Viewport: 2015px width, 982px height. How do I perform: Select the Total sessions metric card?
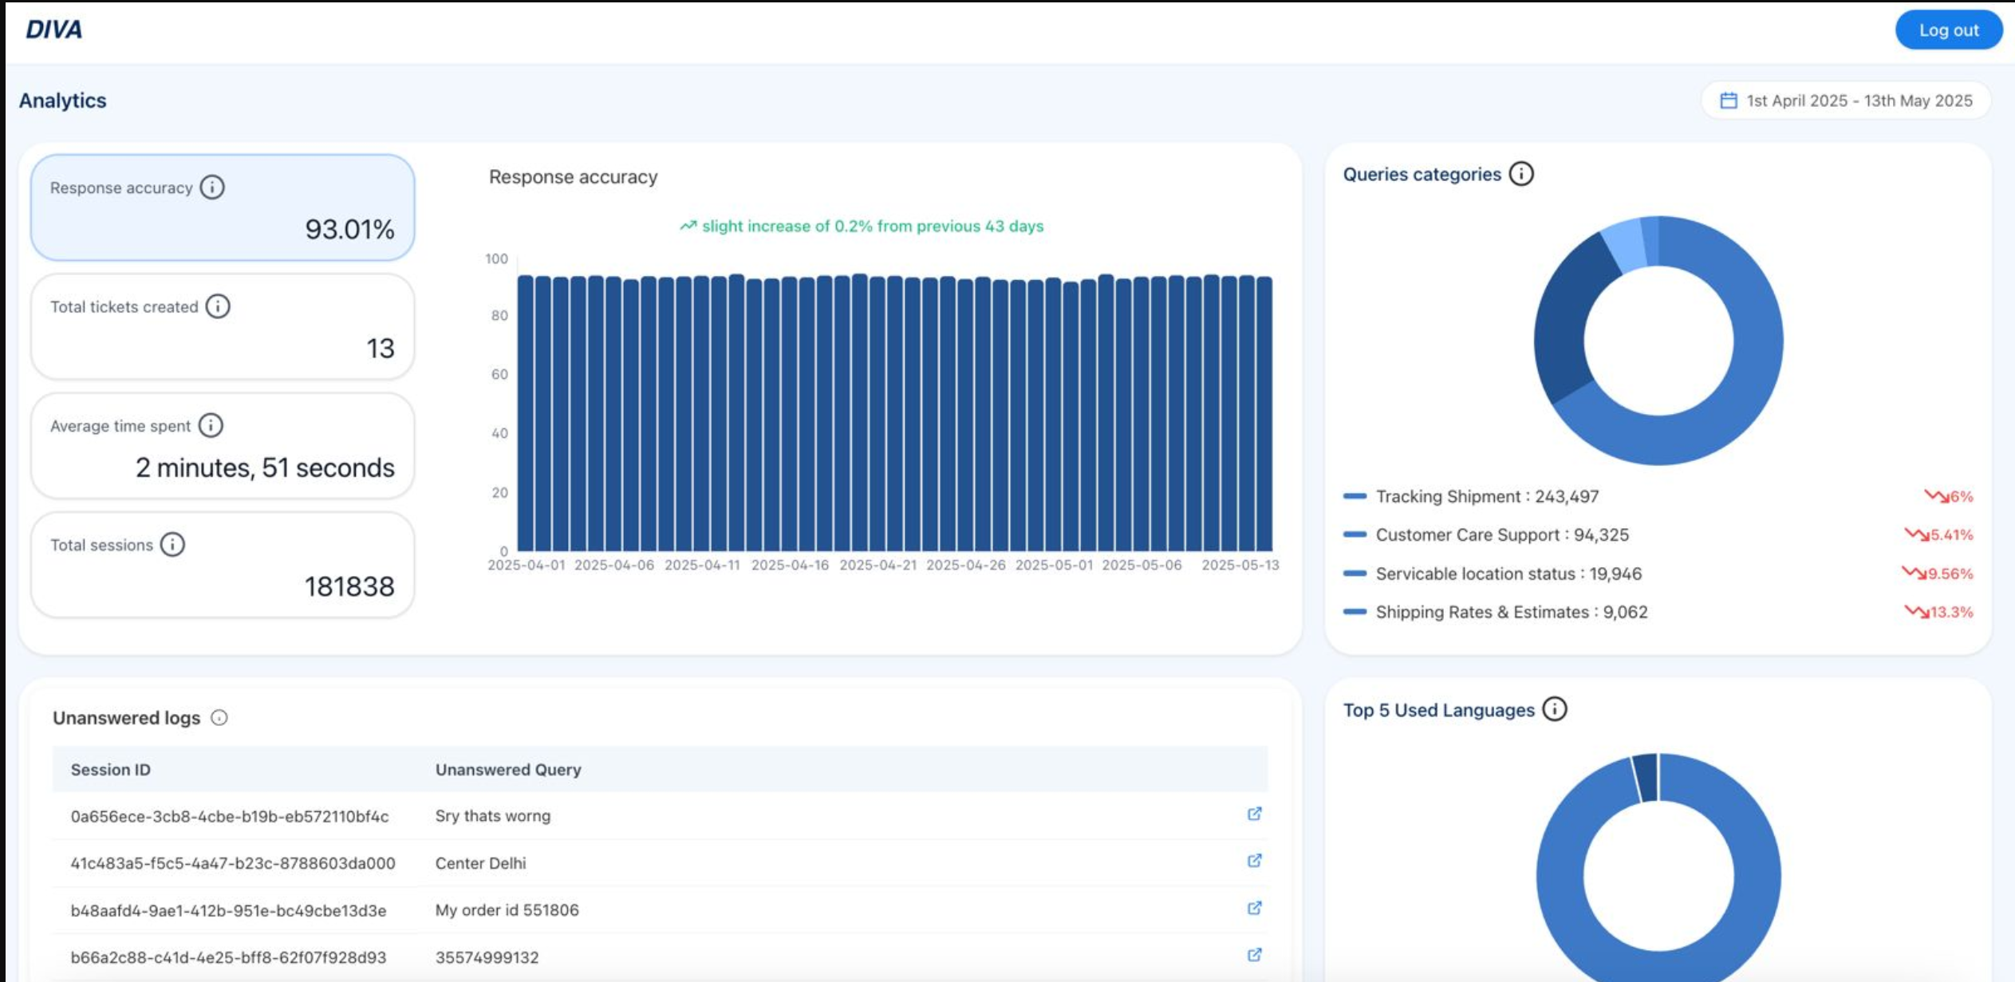(x=223, y=565)
